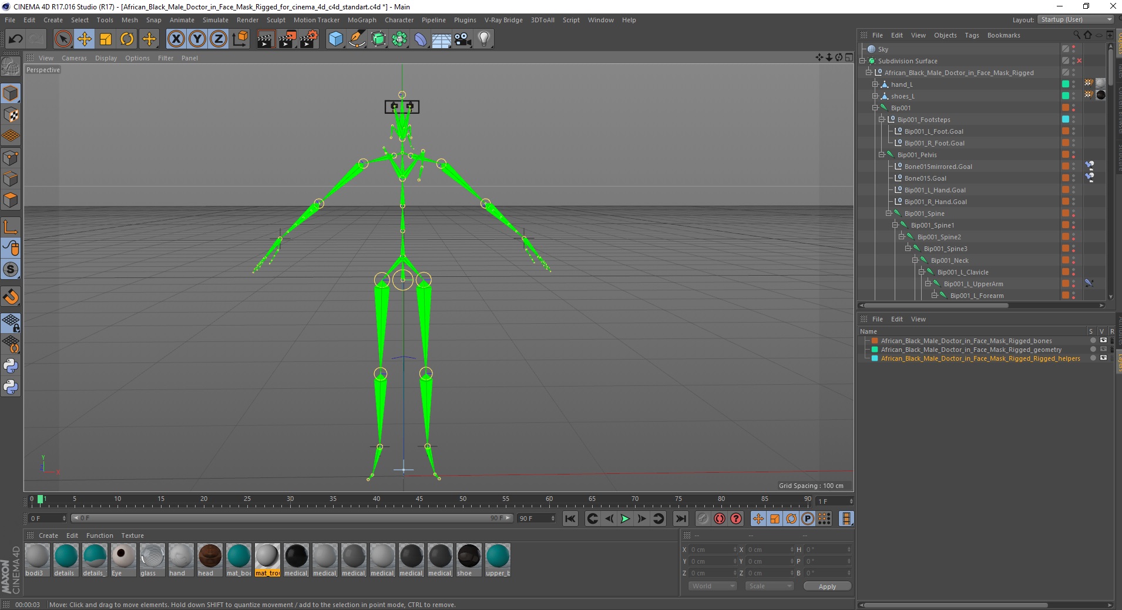
Task: Activate the Rotate tool
Action: [x=127, y=39]
